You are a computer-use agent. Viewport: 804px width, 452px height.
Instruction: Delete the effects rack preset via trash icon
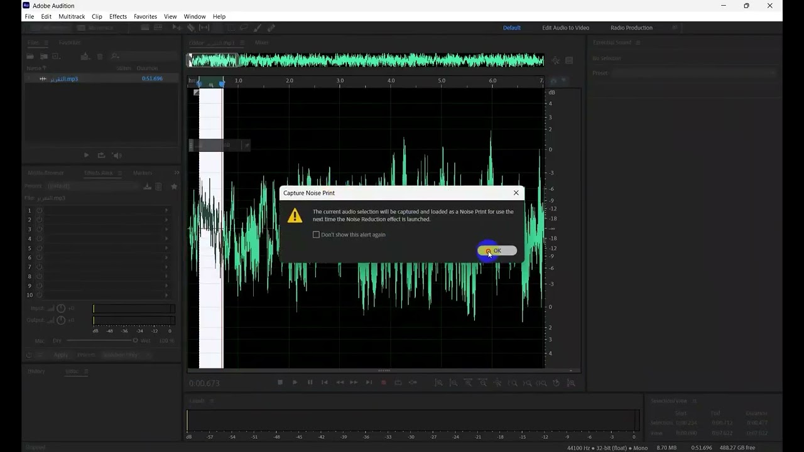[158, 186]
